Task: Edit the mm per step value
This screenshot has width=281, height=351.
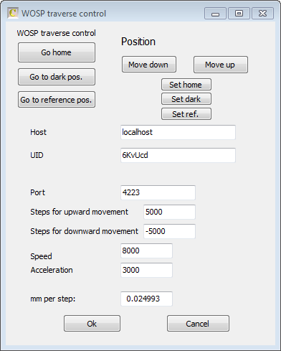Action: coord(146,299)
